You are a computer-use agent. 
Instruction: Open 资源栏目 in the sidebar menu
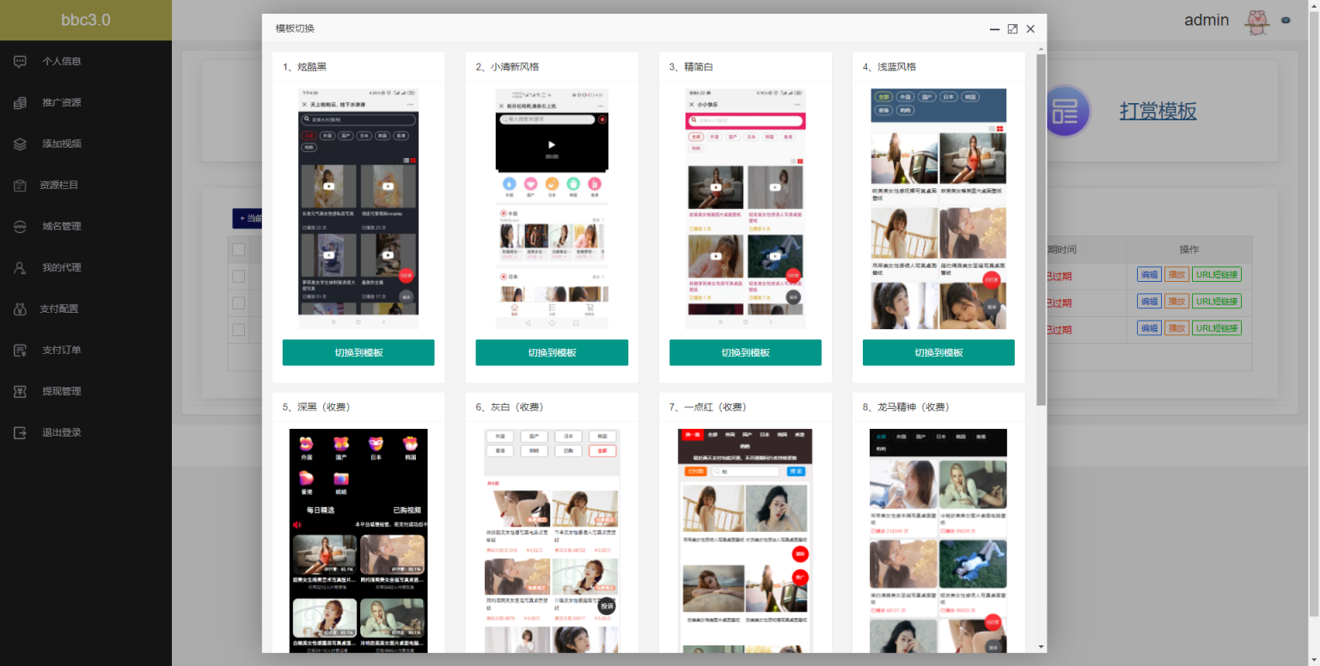pos(60,185)
